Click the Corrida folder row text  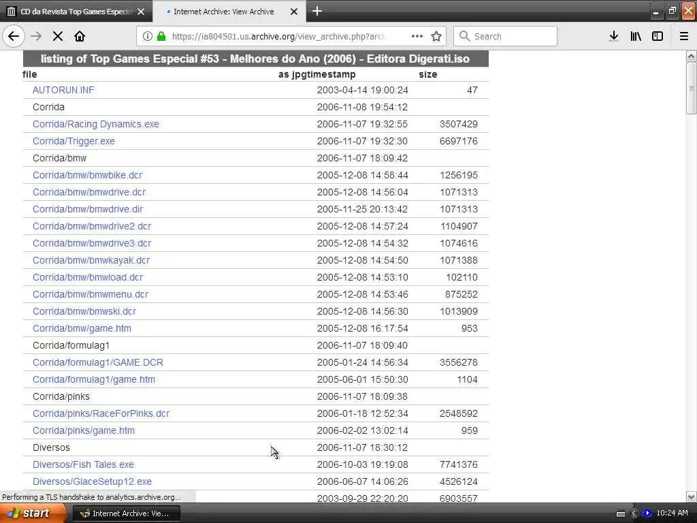coord(48,107)
